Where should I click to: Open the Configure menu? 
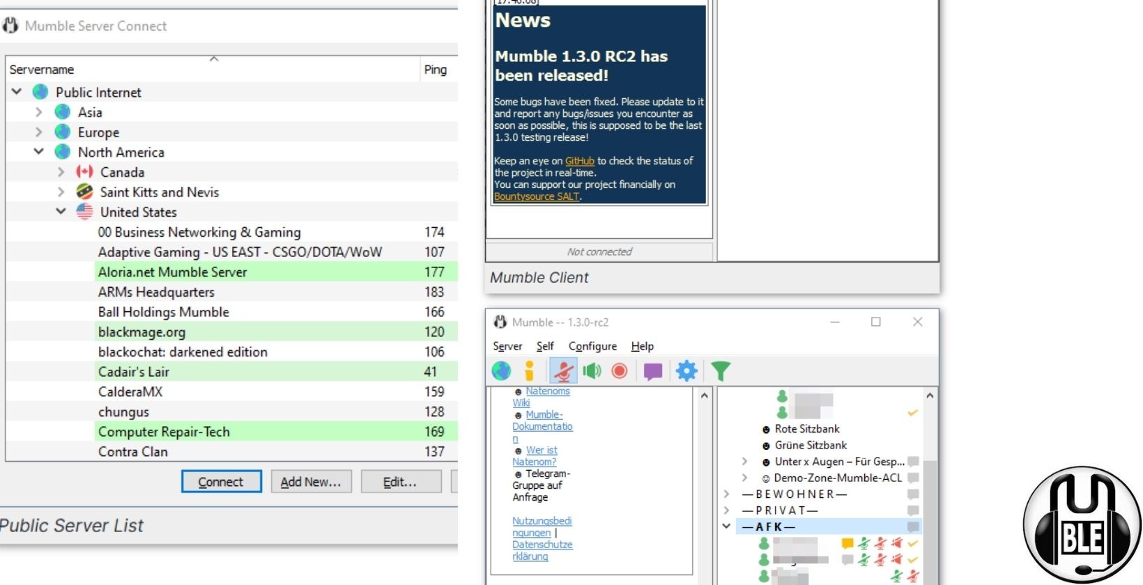pyautogui.click(x=592, y=346)
